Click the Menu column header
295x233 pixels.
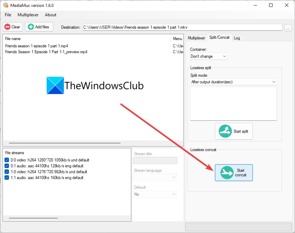(177, 39)
